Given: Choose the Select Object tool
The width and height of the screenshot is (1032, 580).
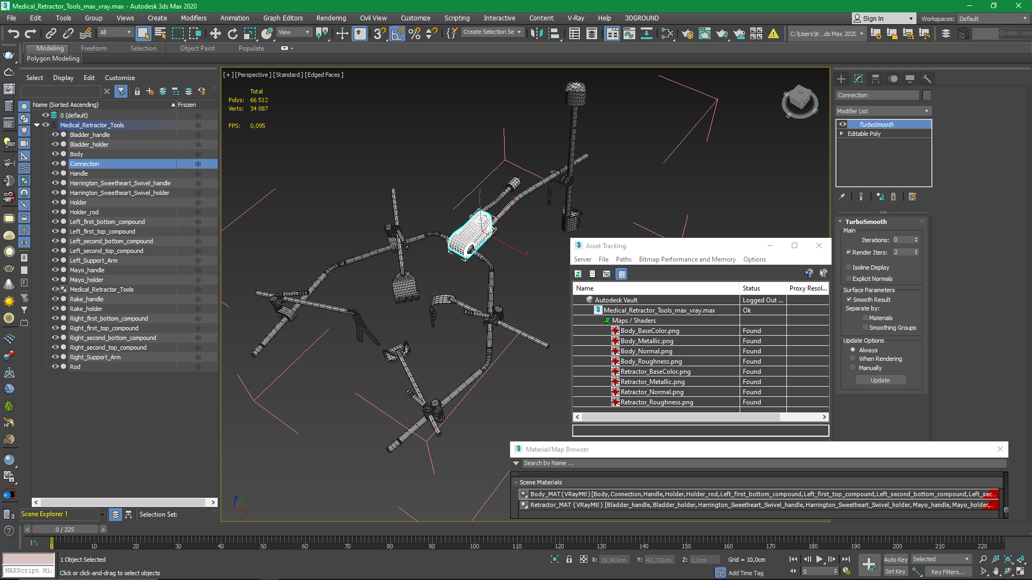Looking at the screenshot, I should point(143,33).
